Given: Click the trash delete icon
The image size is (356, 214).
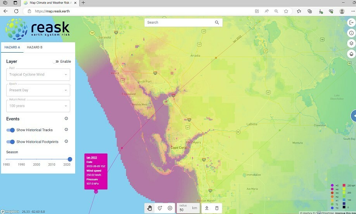Looking at the screenshot, I should click(x=217, y=208).
